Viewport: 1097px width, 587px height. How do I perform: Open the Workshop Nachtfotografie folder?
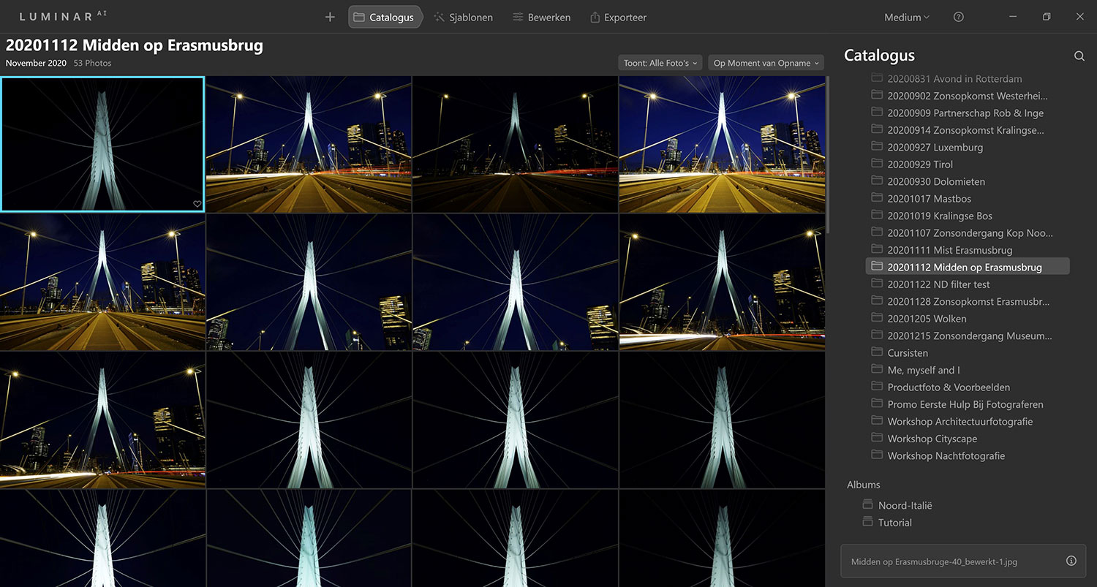(946, 455)
